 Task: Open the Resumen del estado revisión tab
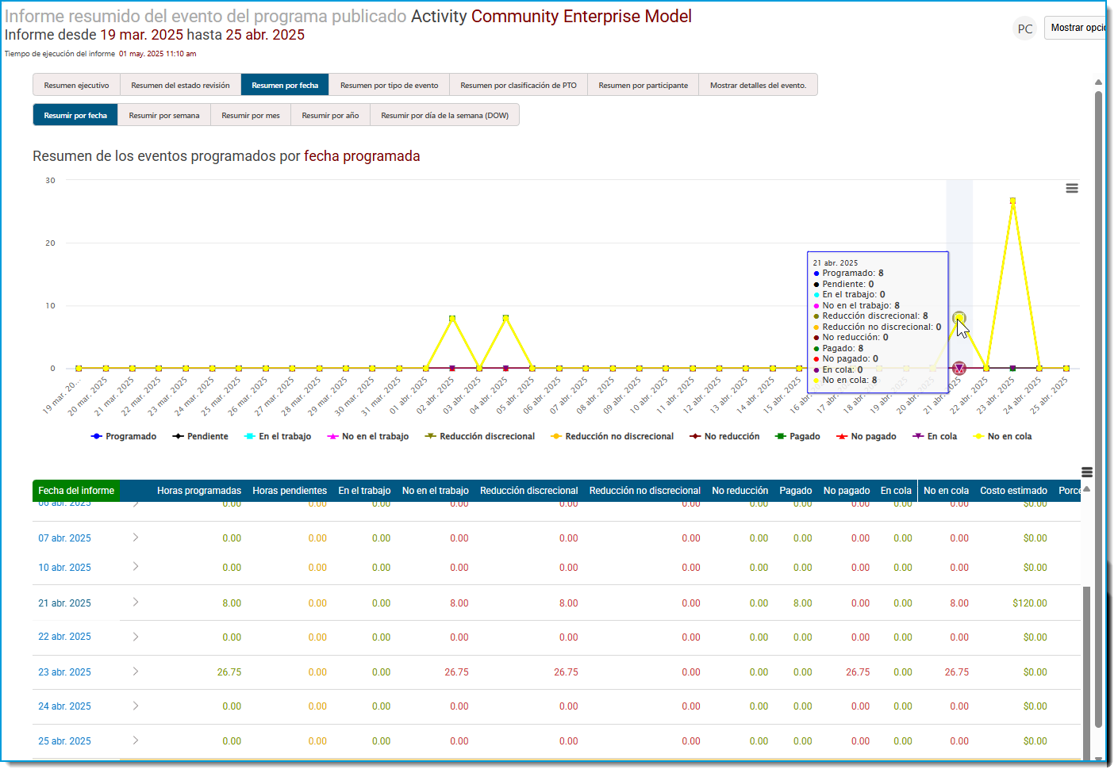click(180, 85)
